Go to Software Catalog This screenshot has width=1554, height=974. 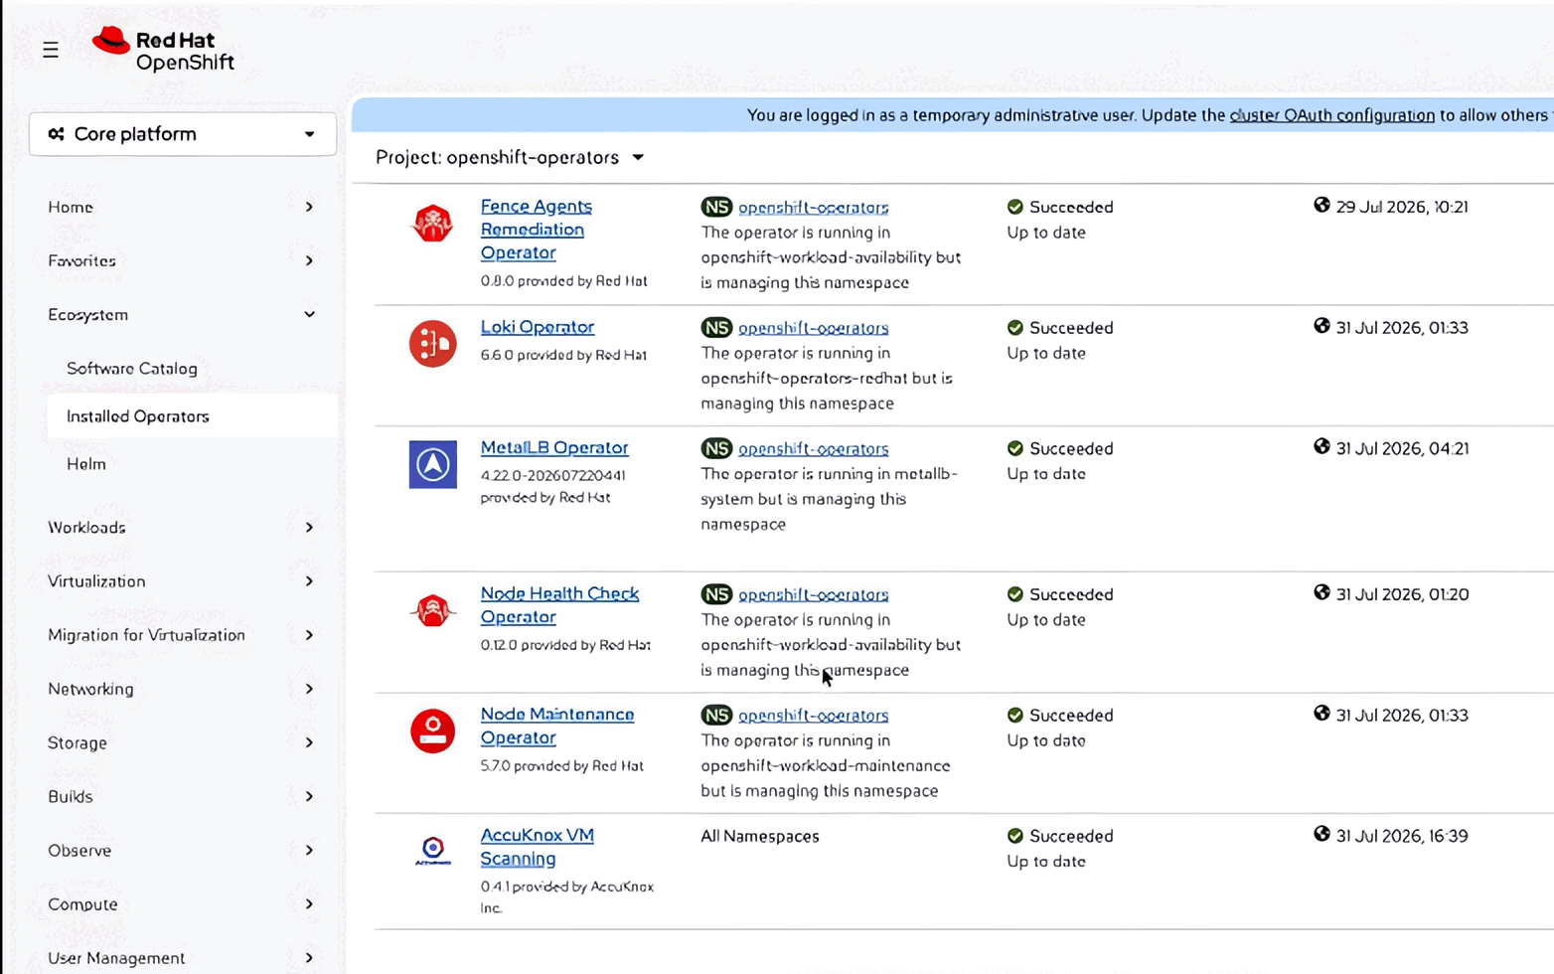click(132, 368)
